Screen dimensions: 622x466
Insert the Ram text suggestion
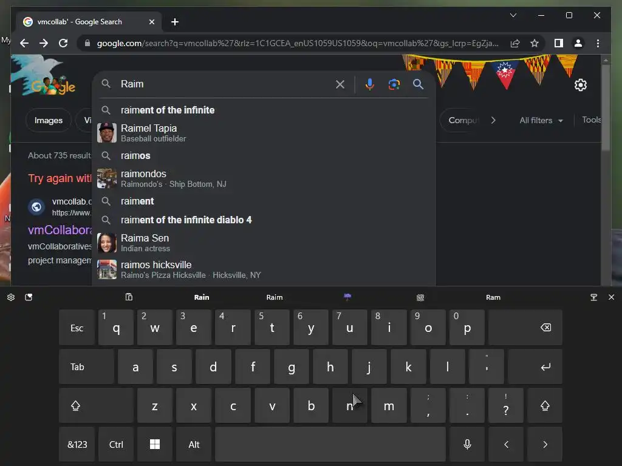pyautogui.click(x=493, y=297)
